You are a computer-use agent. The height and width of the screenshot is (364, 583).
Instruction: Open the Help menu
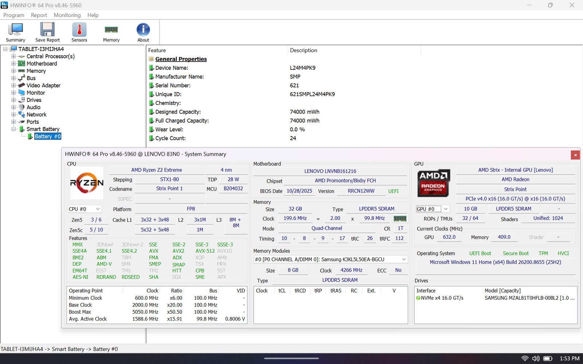(x=93, y=15)
